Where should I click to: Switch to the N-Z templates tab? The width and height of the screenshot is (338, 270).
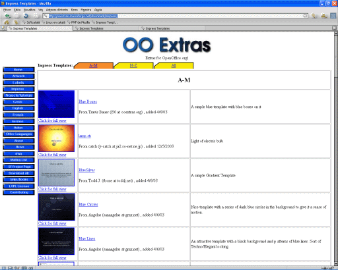pos(133,65)
